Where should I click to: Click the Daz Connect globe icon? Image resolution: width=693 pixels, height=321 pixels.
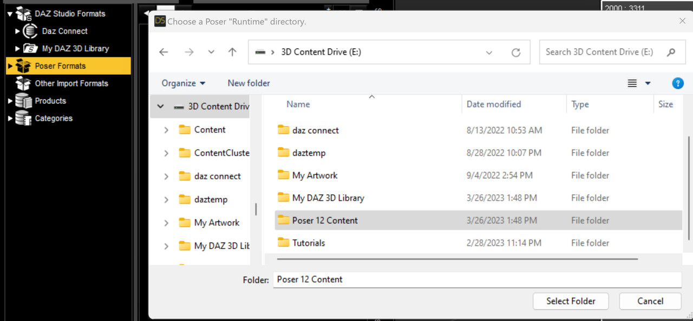(x=31, y=31)
